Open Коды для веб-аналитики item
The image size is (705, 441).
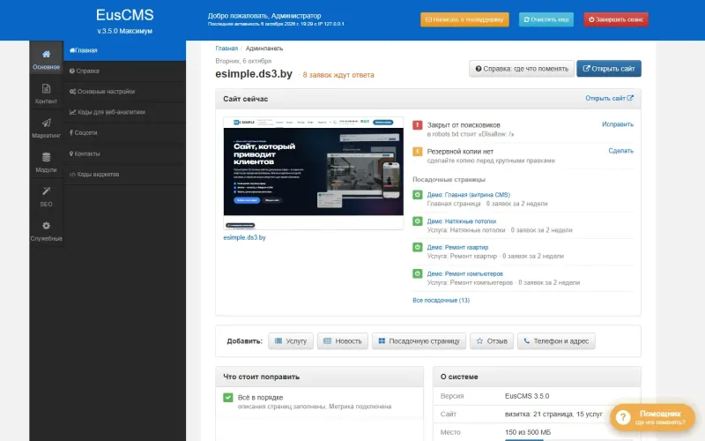pos(124,112)
